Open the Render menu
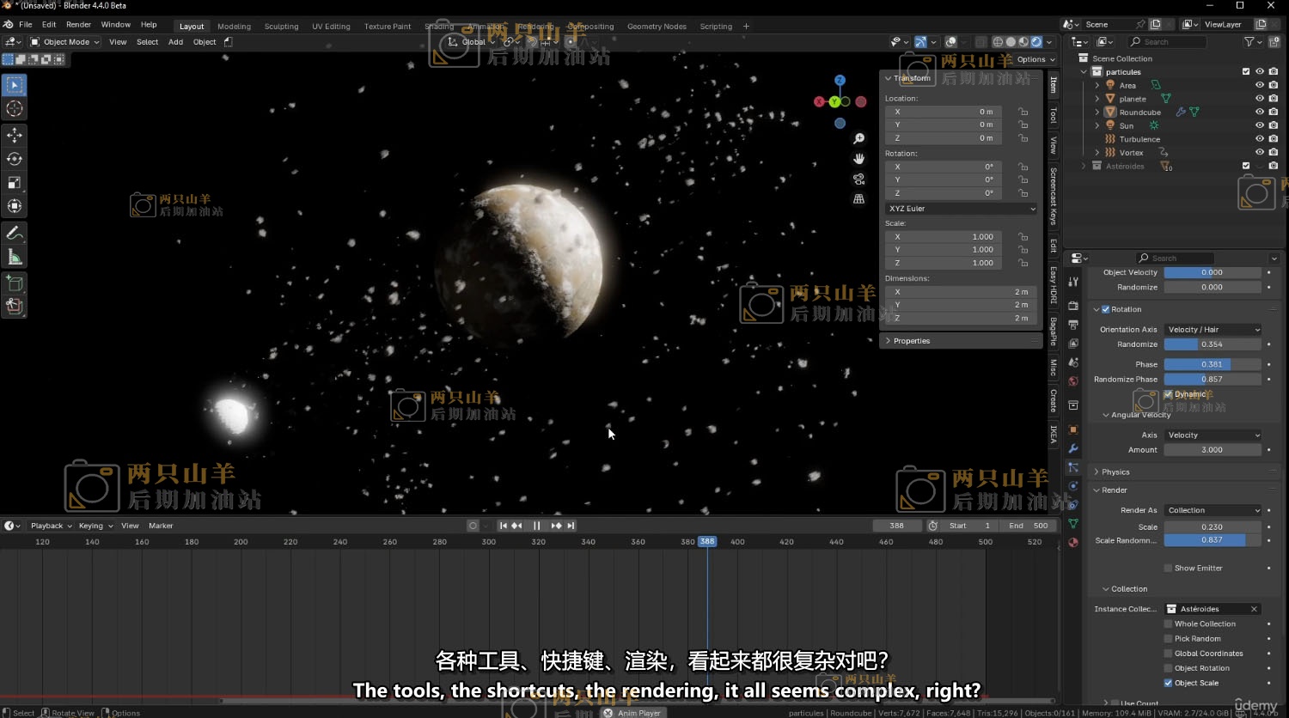The height and width of the screenshot is (718, 1289). click(78, 25)
